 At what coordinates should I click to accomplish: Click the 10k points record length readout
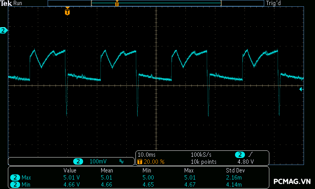tap(203, 162)
